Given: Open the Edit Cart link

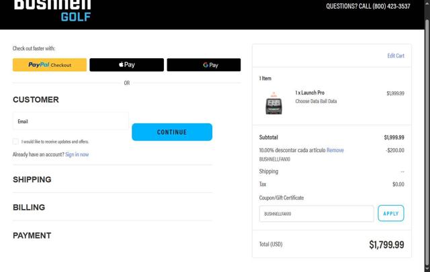Looking at the screenshot, I should pos(396,56).
